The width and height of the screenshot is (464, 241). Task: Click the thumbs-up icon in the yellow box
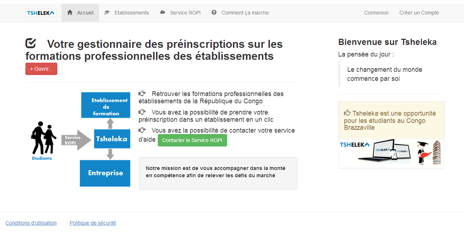coord(347,113)
